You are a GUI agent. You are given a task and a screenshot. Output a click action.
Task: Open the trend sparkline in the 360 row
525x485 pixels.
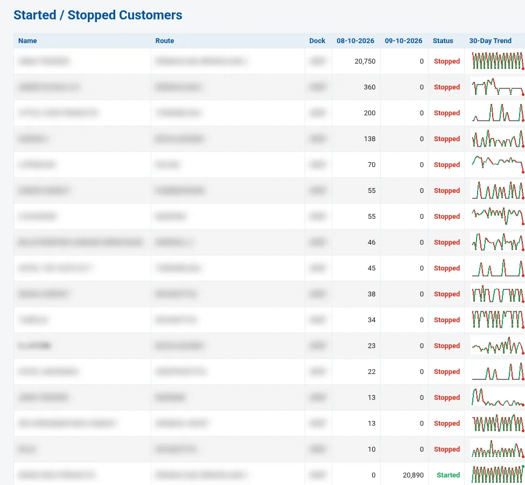[498, 86]
